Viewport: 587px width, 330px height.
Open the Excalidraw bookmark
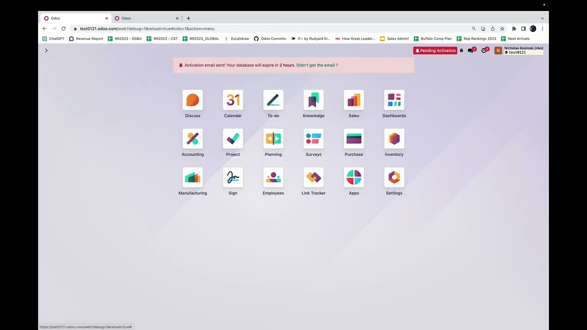237,38
